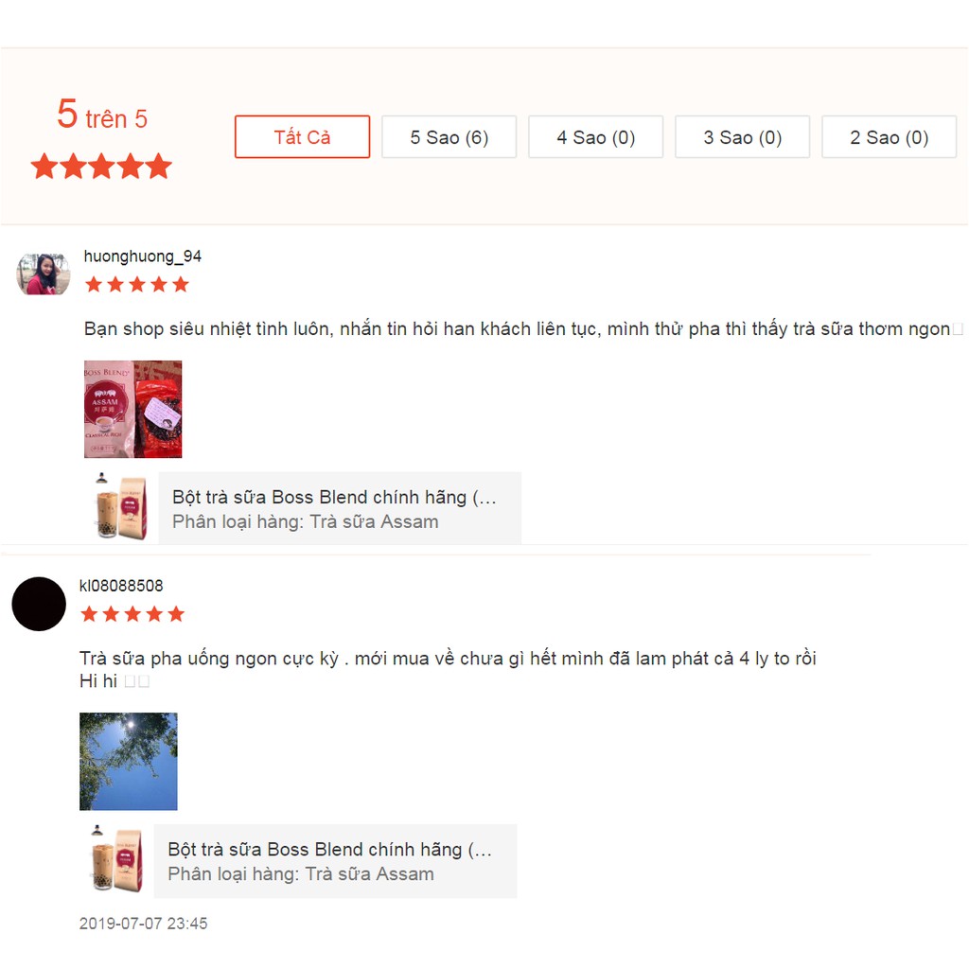Filter reviews by "2 Sao (0)"
The image size is (969, 969).
point(889,136)
